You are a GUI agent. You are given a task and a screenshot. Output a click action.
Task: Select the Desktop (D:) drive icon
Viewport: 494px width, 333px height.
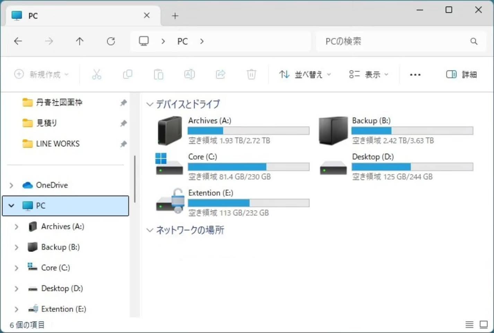coord(333,168)
